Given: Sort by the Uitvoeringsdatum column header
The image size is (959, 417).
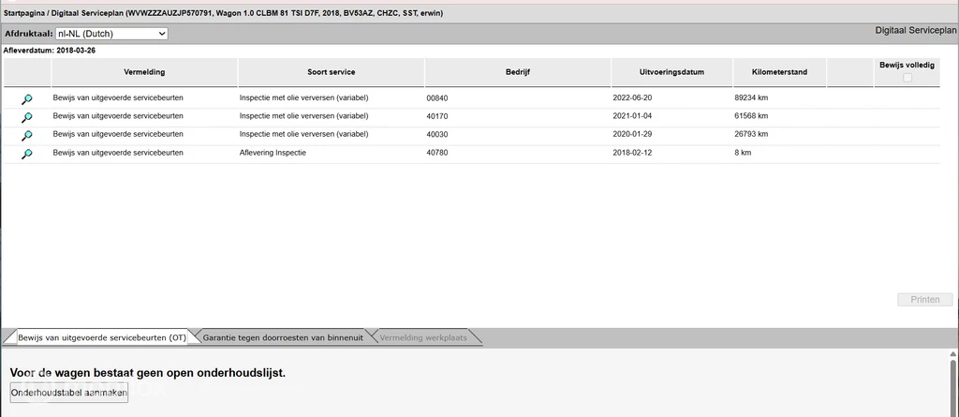Looking at the screenshot, I should [671, 72].
